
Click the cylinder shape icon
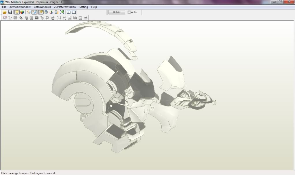(x=46, y=12)
